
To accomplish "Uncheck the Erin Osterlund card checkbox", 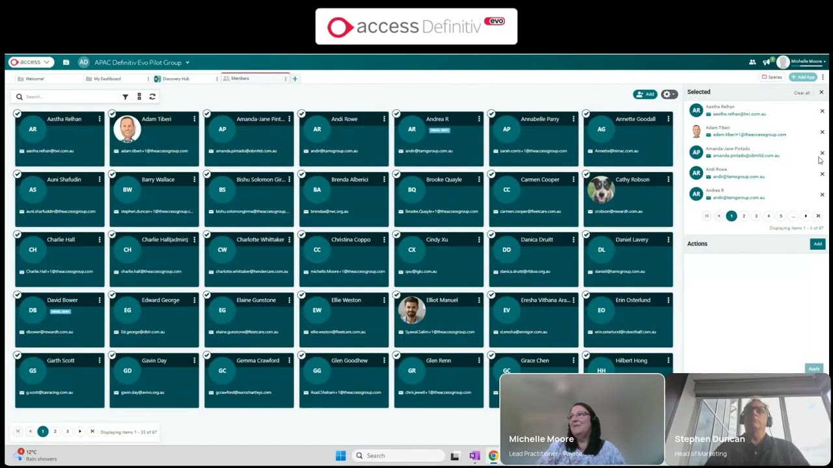I will click(x=586, y=295).
